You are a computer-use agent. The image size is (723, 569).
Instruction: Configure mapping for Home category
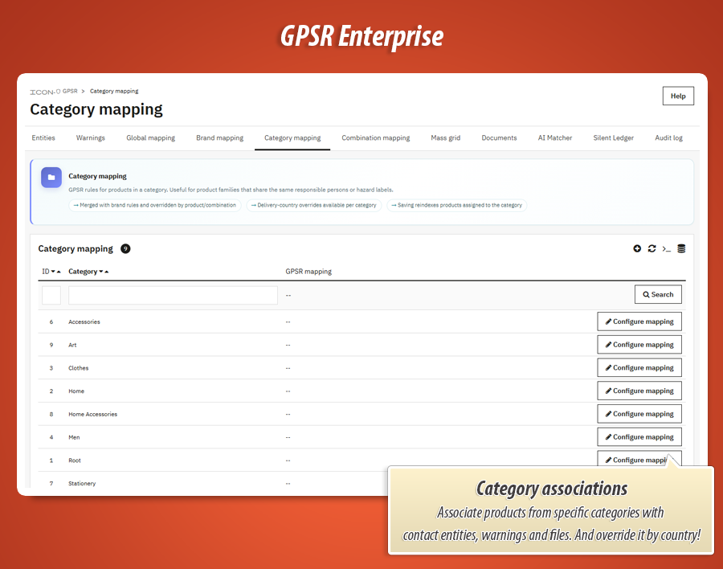pyautogui.click(x=639, y=391)
